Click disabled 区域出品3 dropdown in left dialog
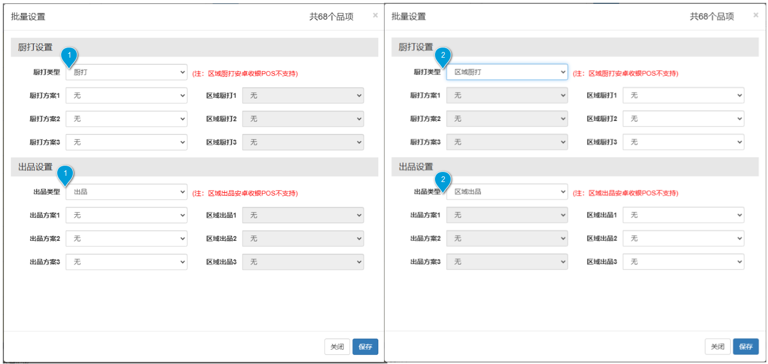 [303, 262]
